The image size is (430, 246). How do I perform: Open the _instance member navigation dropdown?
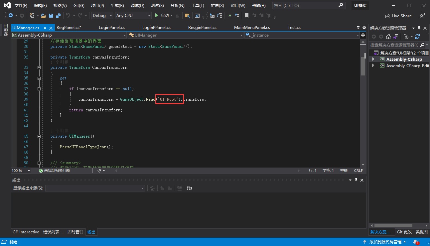coord(302,35)
